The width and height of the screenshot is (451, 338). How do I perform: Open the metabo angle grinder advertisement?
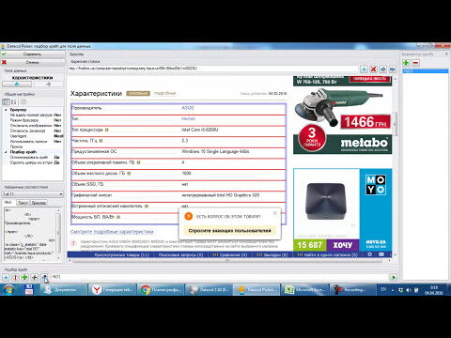click(x=342, y=115)
